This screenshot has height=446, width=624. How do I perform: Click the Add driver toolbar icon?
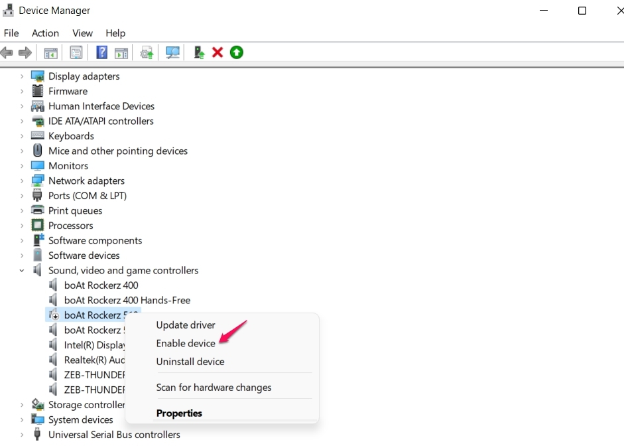click(199, 52)
